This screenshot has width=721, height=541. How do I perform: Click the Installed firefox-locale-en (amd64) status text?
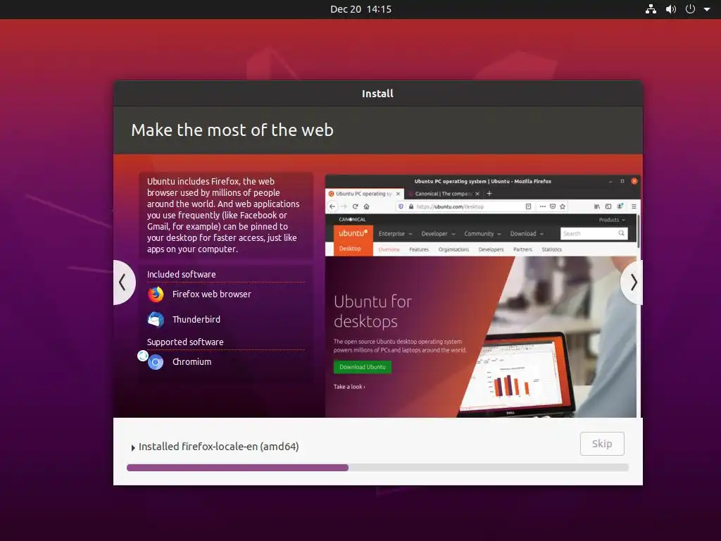[x=219, y=446]
